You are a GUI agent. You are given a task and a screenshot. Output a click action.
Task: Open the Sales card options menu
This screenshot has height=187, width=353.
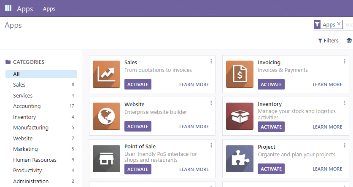coord(211,62)
